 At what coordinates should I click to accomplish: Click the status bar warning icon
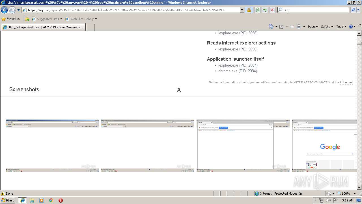pyautogui.click(x=3, y=194)
